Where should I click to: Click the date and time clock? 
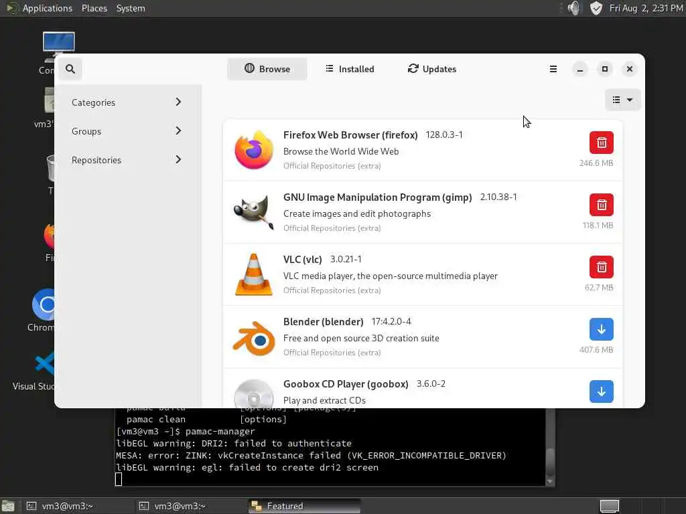click(646, 8)
